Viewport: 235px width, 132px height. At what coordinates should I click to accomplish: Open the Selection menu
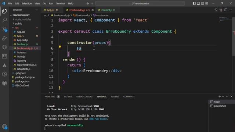coord(27,3)
